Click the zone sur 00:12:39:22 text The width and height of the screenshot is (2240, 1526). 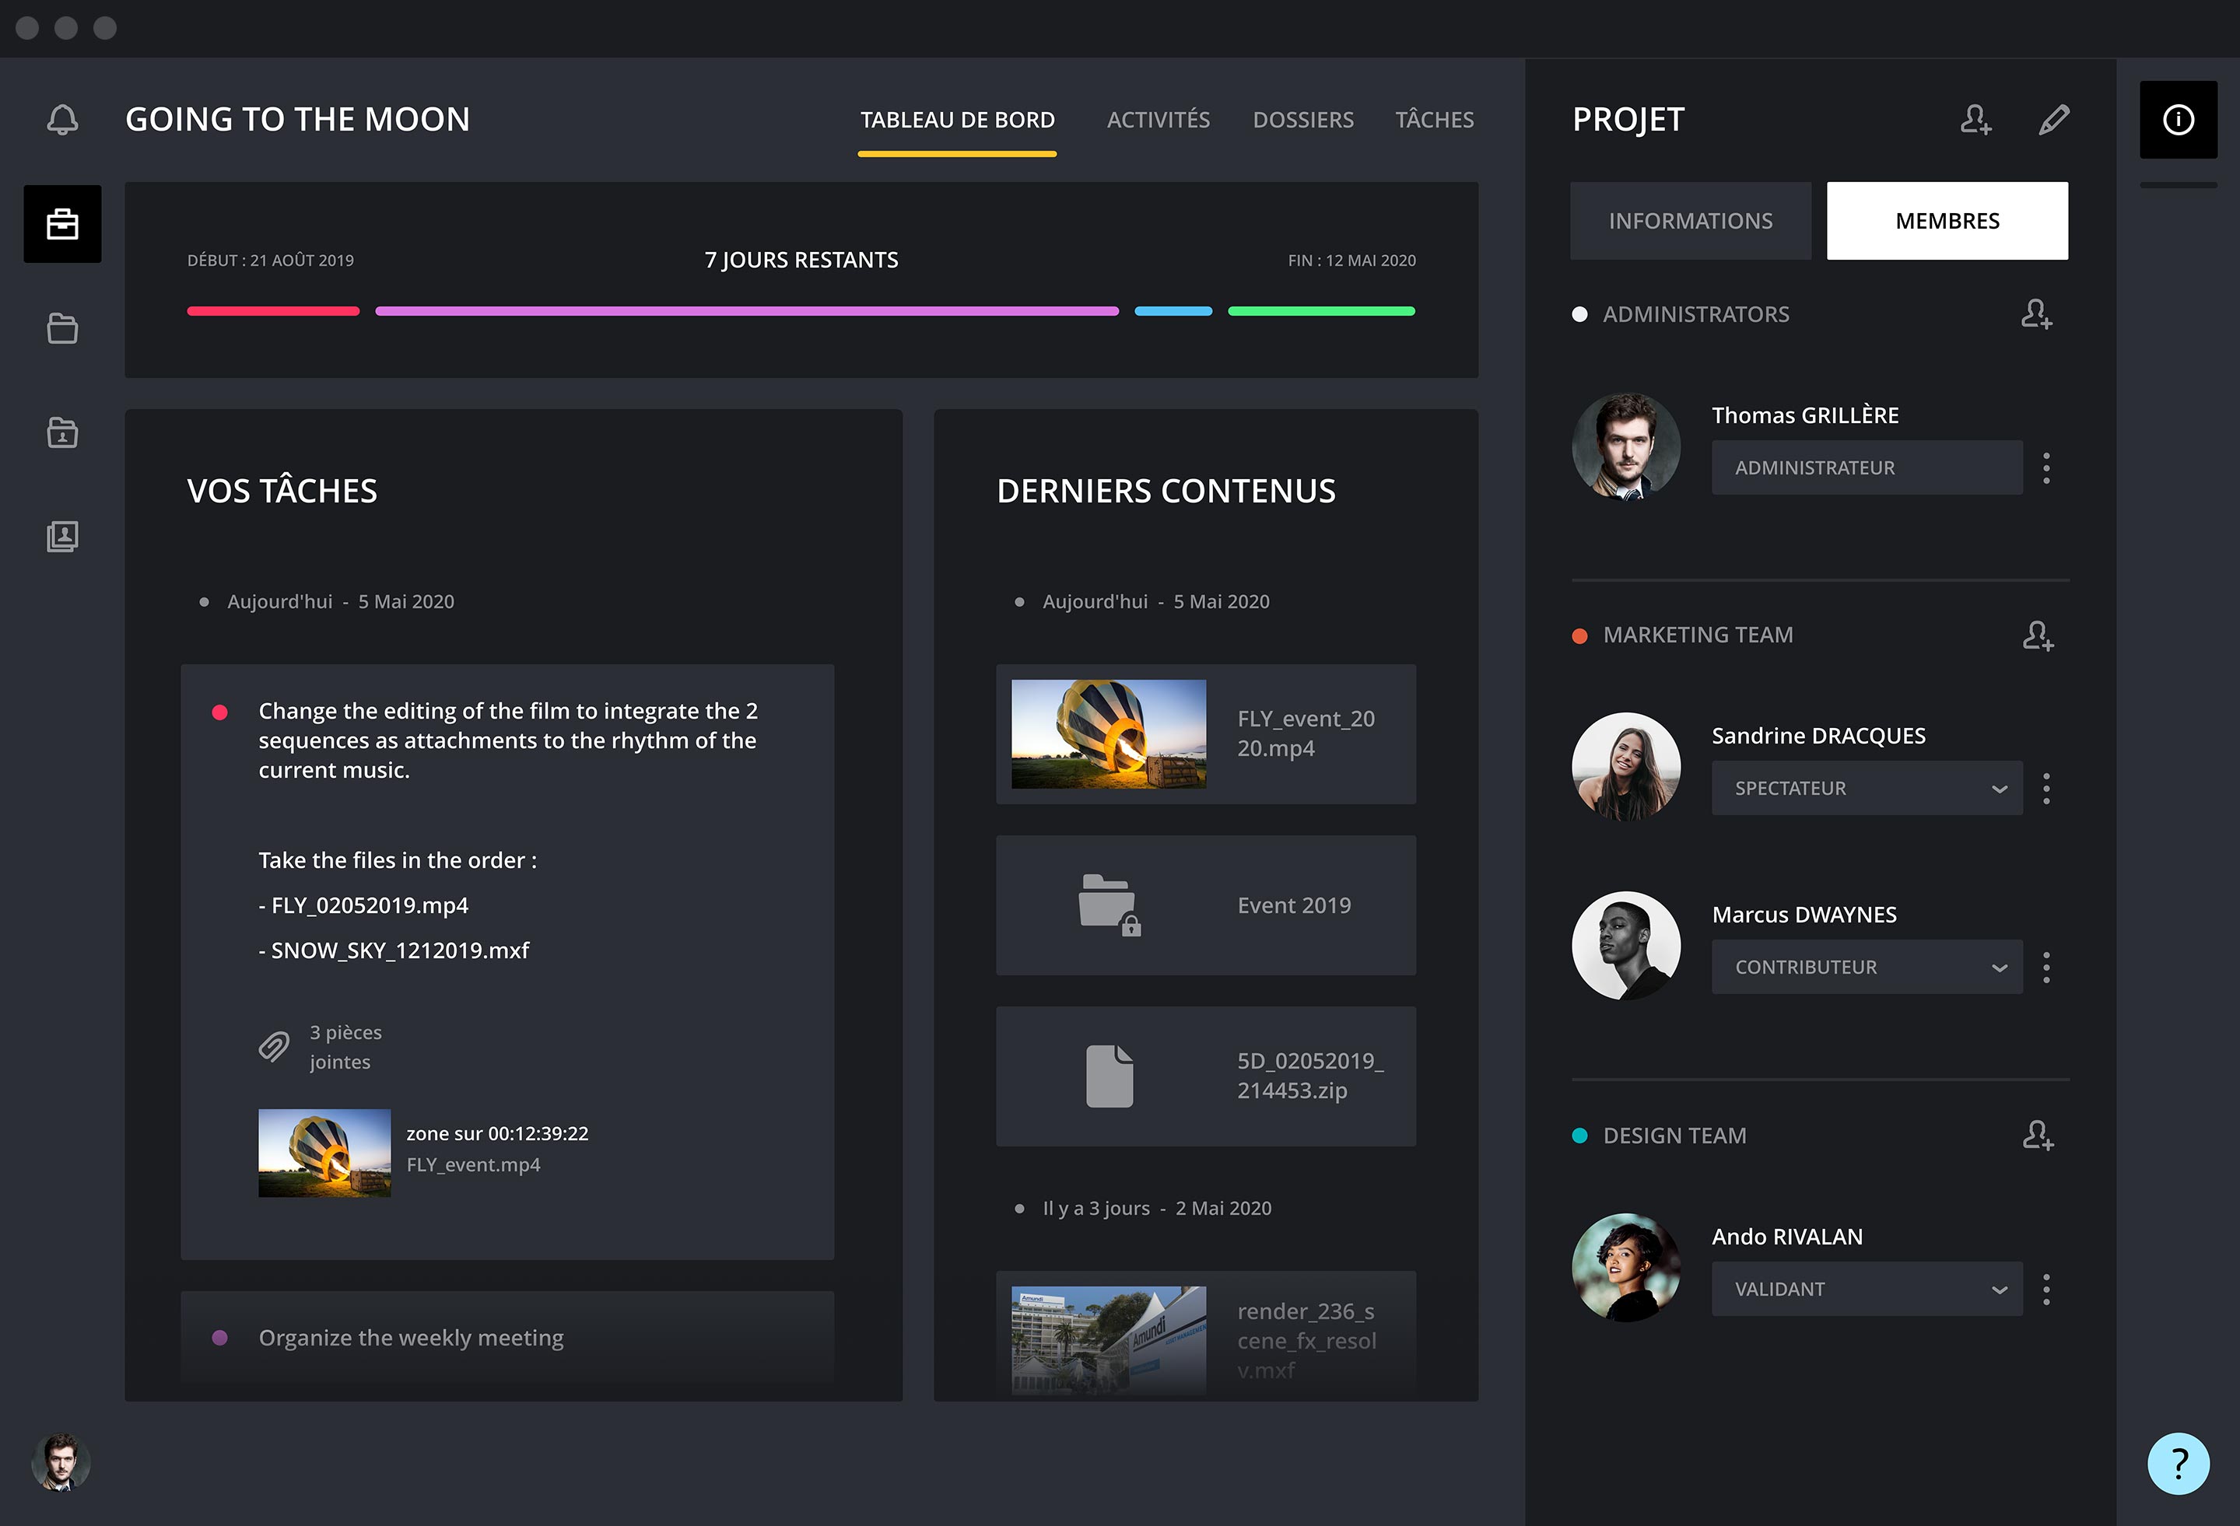[x=497, y=1133]
